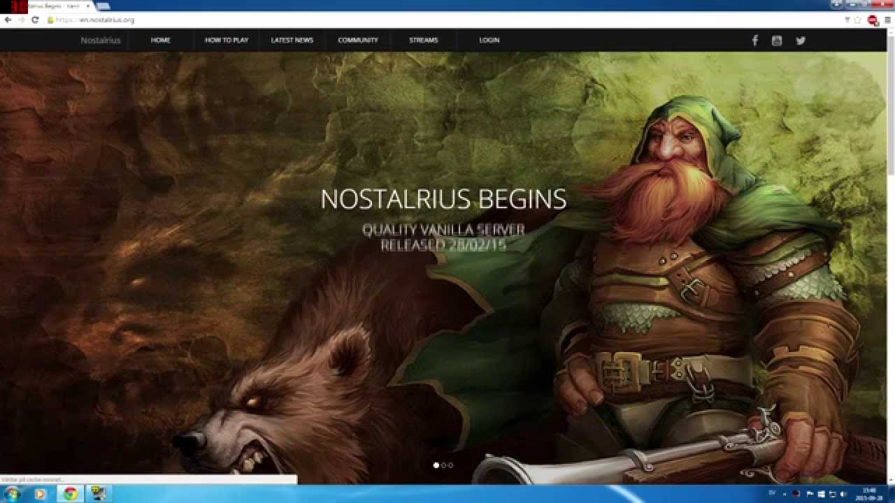This screenshot has height=503, width=895.
Task: Show hidden system tray icons arrow
Action: click(784, 494)
